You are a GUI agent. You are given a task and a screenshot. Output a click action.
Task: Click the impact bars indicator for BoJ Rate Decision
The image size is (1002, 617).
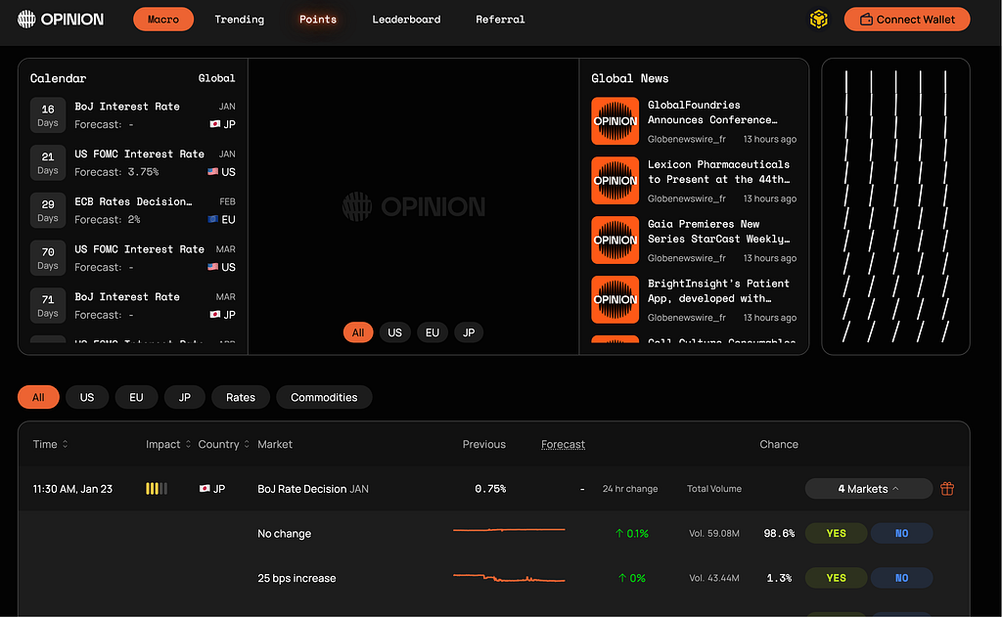click(157, 489)
